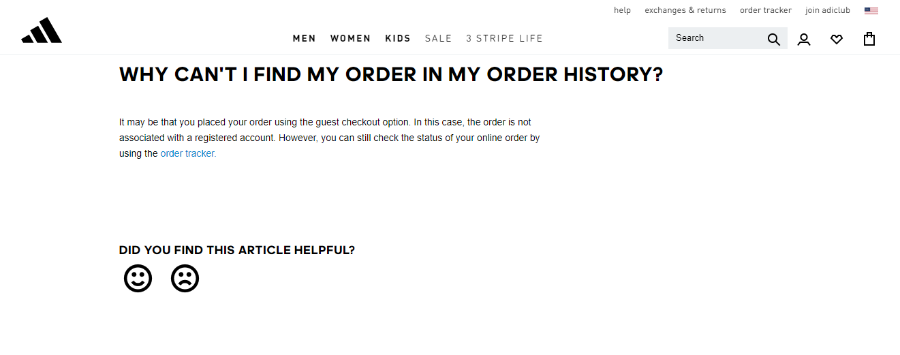Open the 3 STRIPE LIFE menu
The image size is (900, 355).
tap(504, 39)
